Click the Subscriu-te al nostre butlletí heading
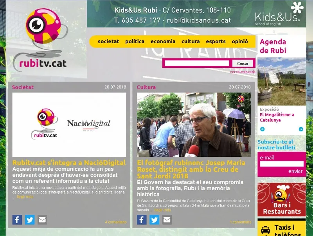The width and height of the screenshot is (313, 236). (276, 145)
